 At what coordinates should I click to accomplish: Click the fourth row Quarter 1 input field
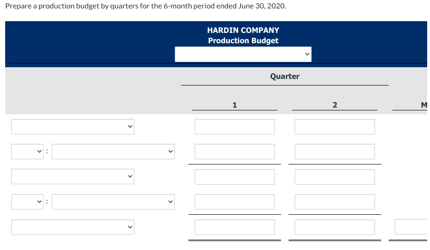click(x=235, y=202)
